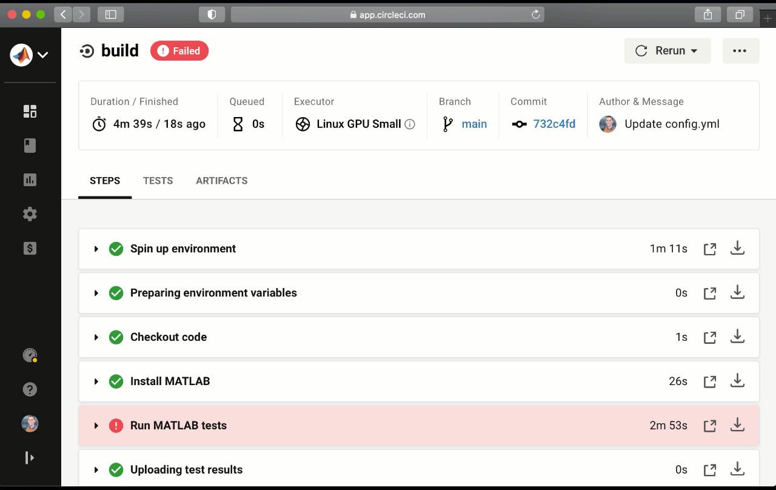Toggle the sidebar expand icon at bottom
This screenshot has width=776, height=490.
[x=30, y=458]
